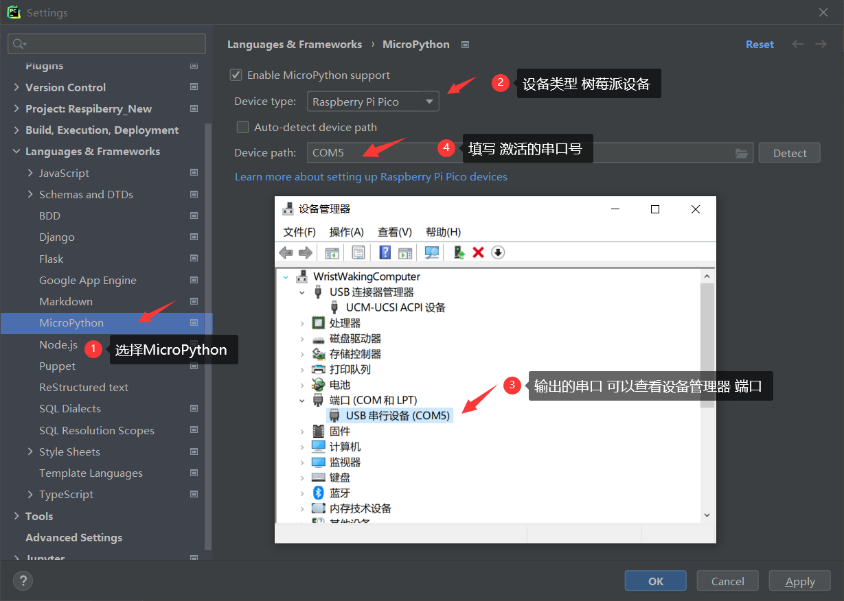Click the disk drive icon beside 磁盘驱动器
The image size is (844, 601).
[x=318, y=339]
